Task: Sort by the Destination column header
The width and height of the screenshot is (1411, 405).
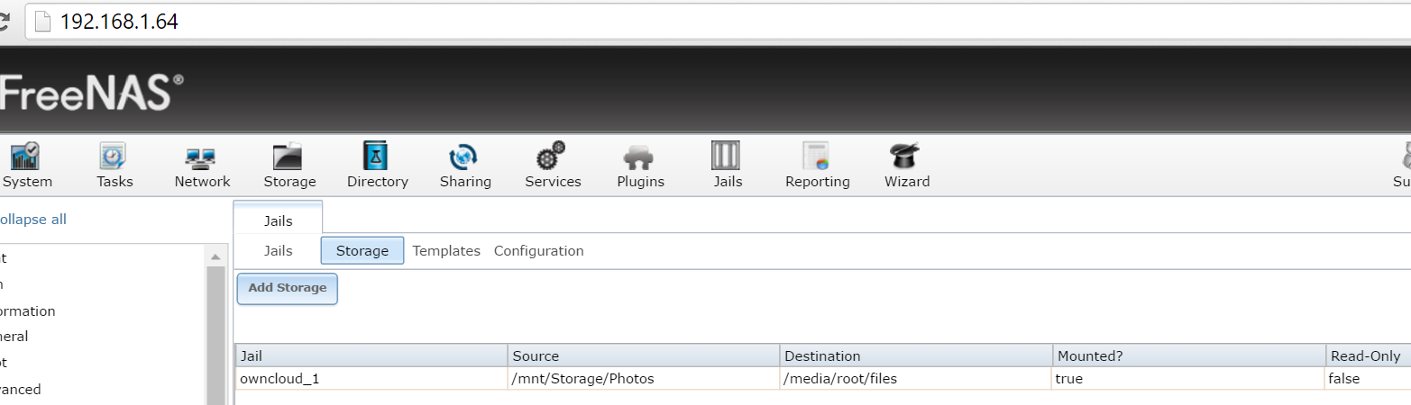Action: click(x=916, y=356)
